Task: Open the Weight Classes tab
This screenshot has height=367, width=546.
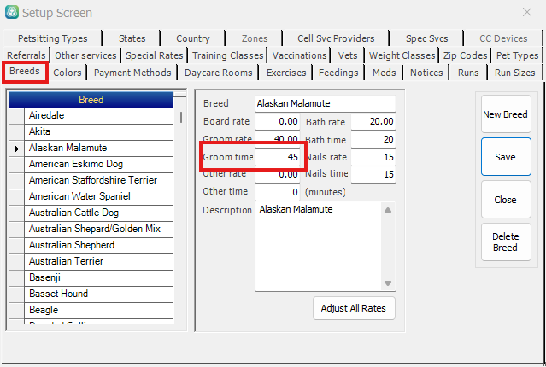Action: click(402, 55)
